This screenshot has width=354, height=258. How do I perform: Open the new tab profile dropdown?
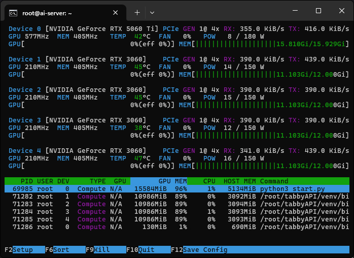152,13
